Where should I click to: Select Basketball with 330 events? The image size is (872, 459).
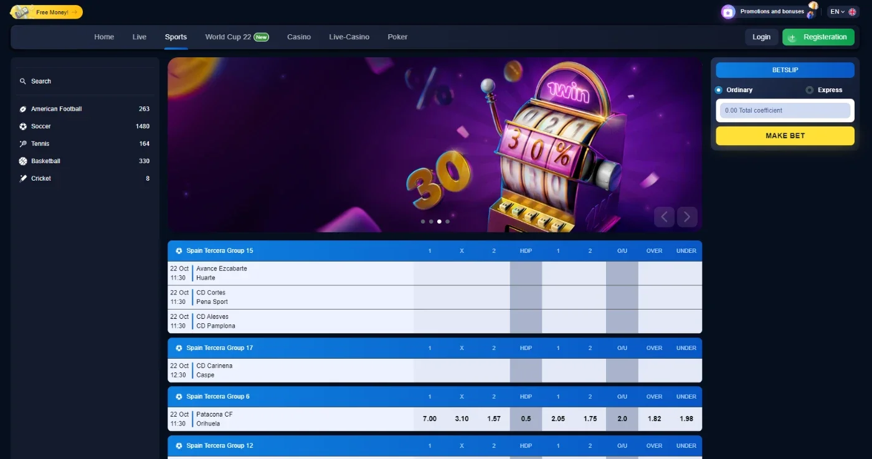point(84,161)
